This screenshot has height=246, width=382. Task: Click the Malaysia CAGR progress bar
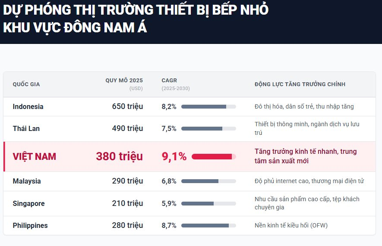(x=208, y=181)
